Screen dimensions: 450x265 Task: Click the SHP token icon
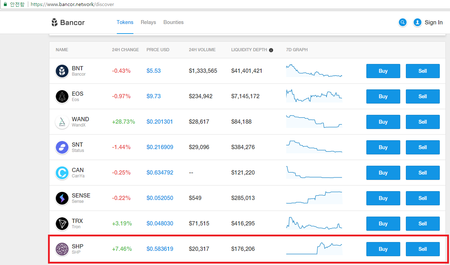pos(62,249)
